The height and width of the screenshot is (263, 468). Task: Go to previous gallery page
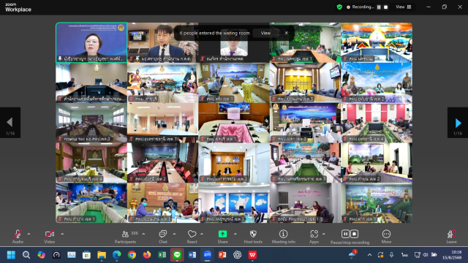click(10, 122)
